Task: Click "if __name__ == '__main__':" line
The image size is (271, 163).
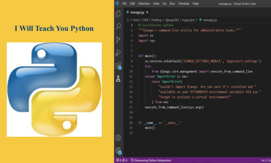Action: click(160, 123)
